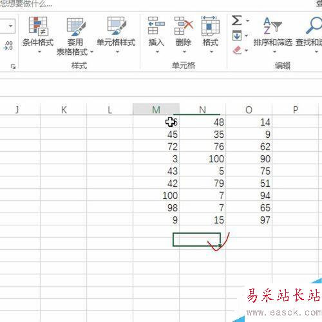Click the Sort and Filter (排序和筛选) icon
The width and height of the screenshot is (322, 322).
272,26
